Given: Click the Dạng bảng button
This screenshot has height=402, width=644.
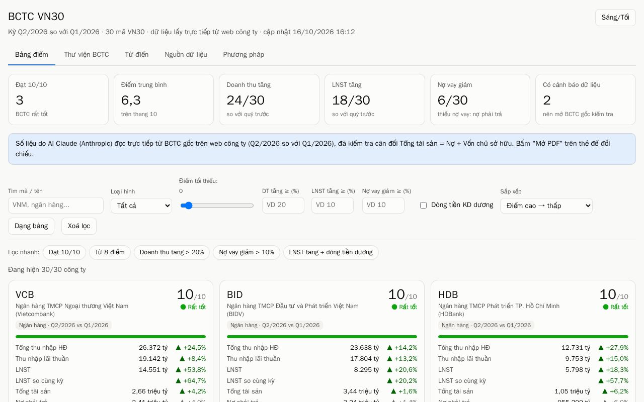Looking at the screenshot, I should point(31,226).
